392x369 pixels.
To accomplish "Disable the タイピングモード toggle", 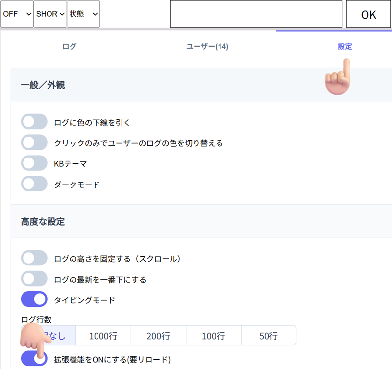I will 34,299.
